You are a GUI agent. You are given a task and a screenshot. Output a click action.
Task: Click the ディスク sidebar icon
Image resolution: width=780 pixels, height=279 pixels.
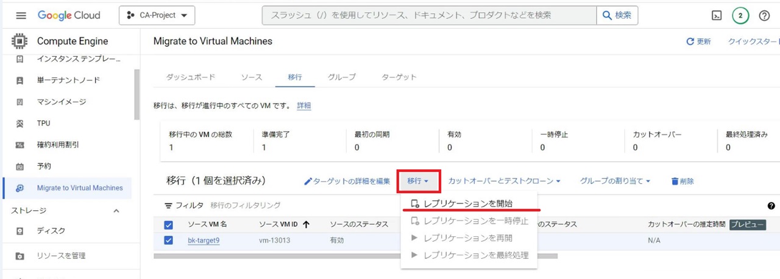(19, 231)
